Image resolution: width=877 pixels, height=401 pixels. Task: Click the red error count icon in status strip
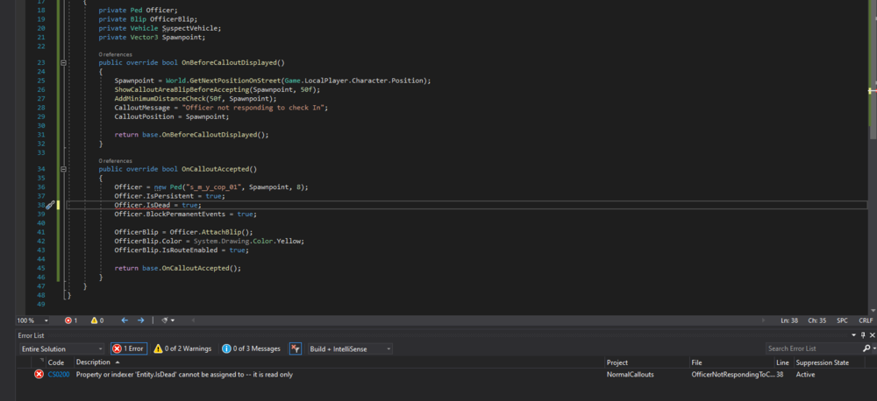[x=68, y=320]
